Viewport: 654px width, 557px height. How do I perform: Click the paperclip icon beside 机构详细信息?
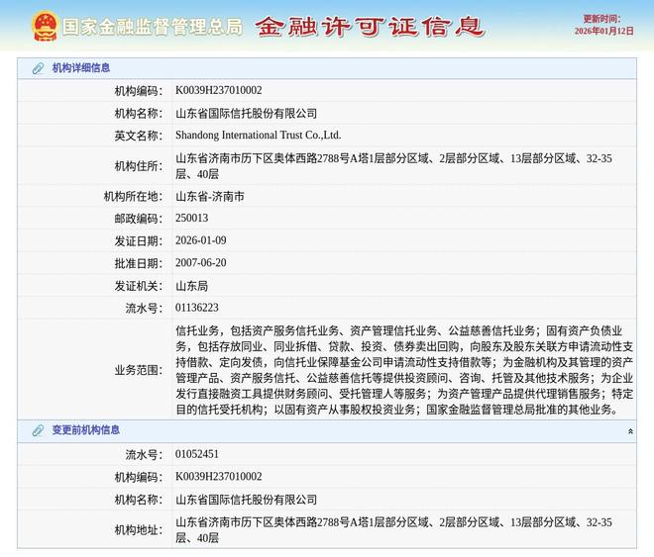[38, 68]
